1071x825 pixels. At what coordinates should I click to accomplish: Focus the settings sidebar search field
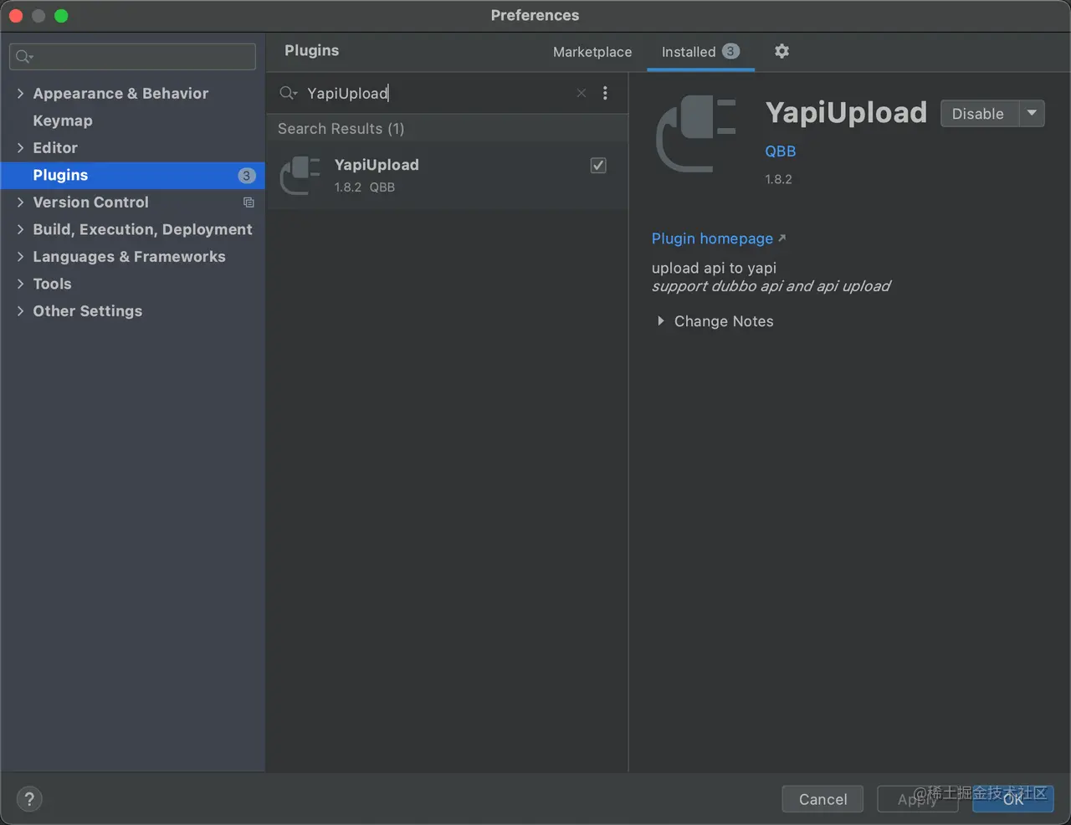click(132, 56)
